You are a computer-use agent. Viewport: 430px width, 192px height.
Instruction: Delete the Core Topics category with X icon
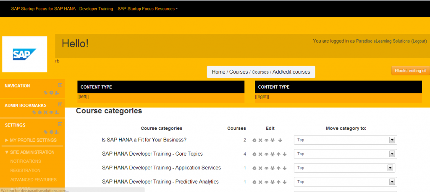click(x=260, y=154)
